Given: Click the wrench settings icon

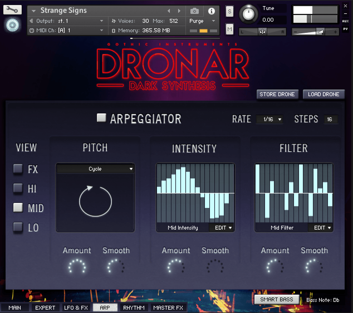Looking at the screenshot, I should (12, 10).
